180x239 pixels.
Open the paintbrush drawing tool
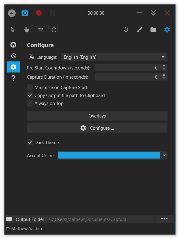click(x=140, y=30)
